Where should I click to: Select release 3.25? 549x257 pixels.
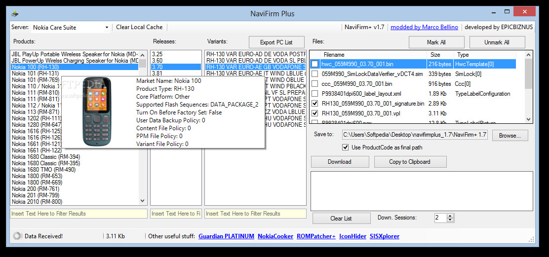176,54
